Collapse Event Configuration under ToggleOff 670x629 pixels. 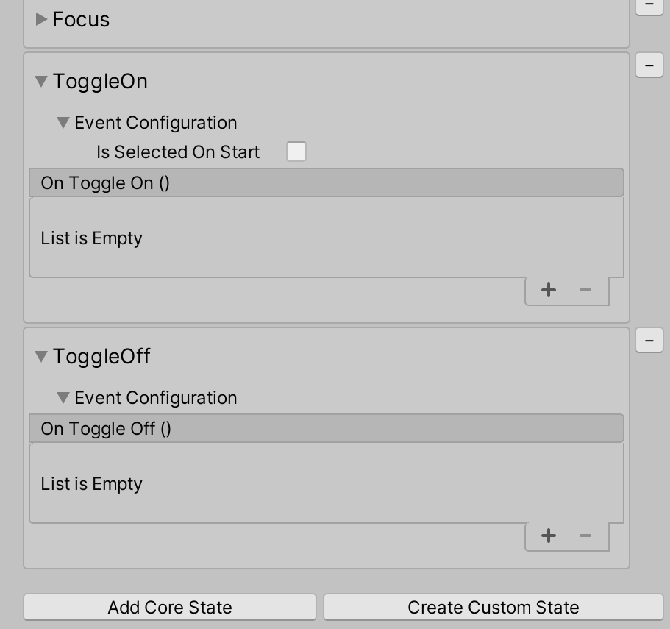65,397
